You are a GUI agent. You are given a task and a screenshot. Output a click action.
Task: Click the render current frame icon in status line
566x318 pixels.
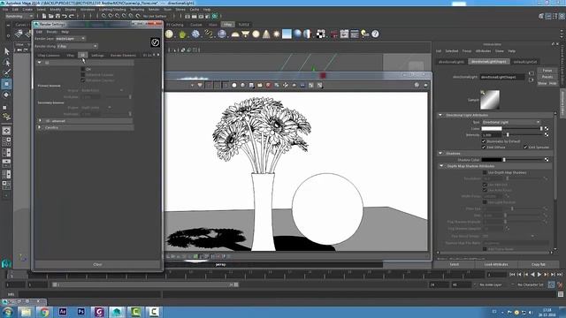195,16
